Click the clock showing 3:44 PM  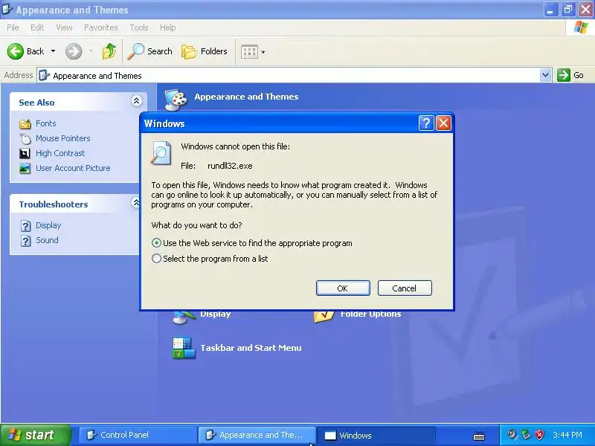[567, 435]
